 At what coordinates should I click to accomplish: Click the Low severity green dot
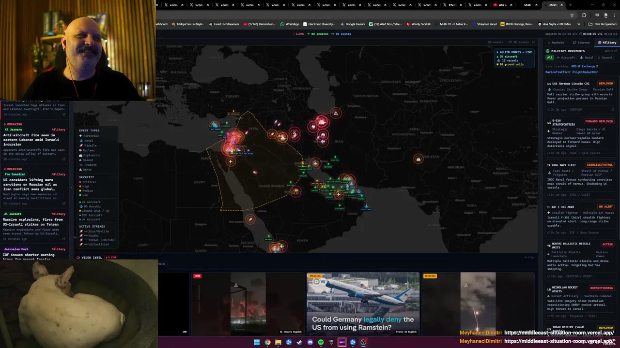[80, 195]
